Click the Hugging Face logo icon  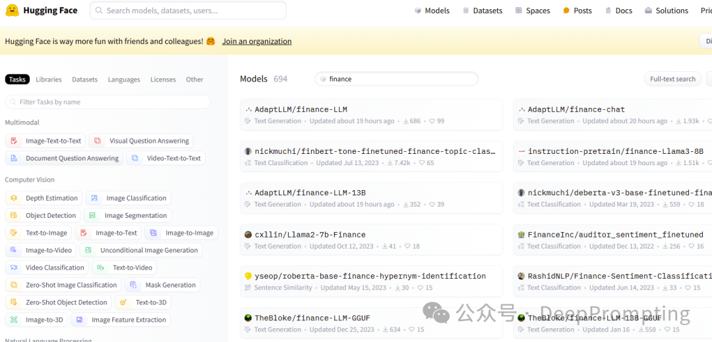coord(12,11)
